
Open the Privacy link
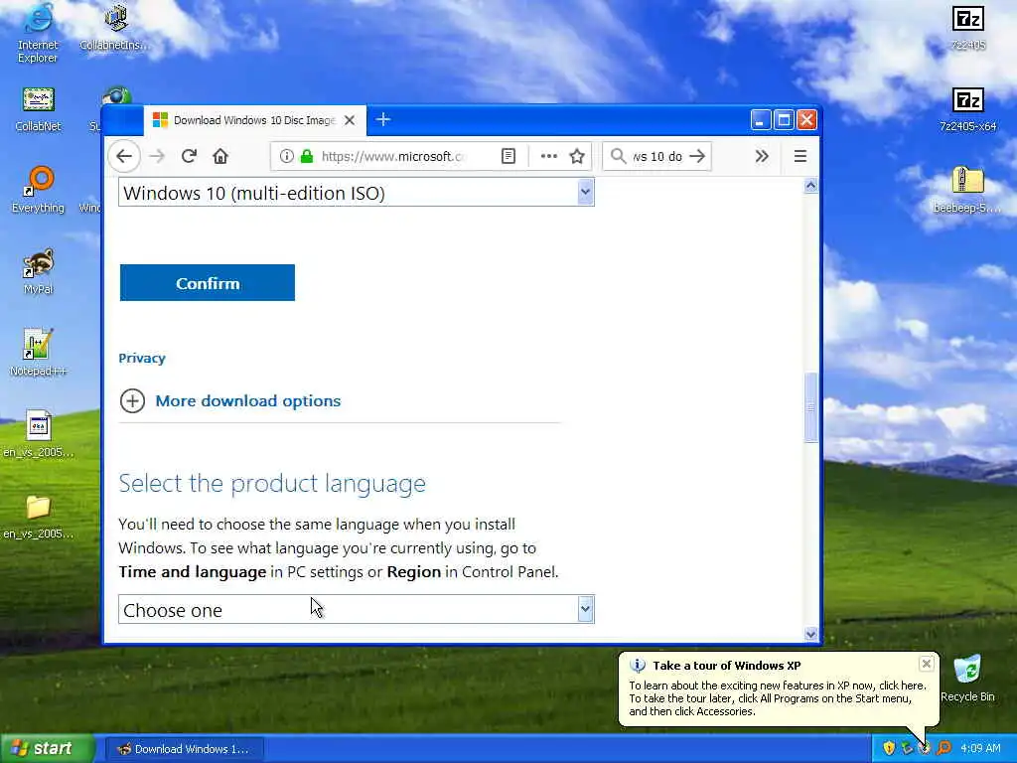(x=142, y=358)
